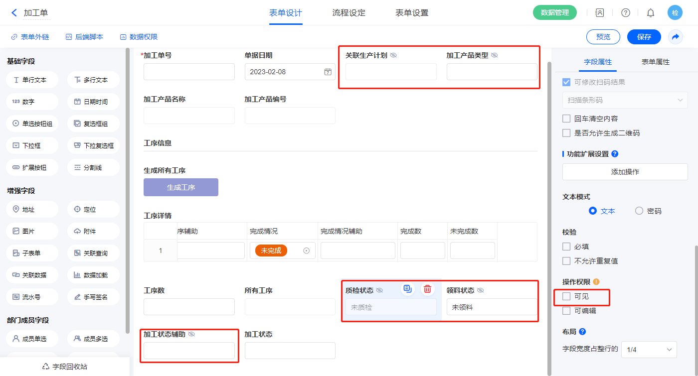Viewport: 698px width, 376px height.
Task: Click the delete trash icon on 质检状态
Action: pyautogui.click(x=427, y=289)
